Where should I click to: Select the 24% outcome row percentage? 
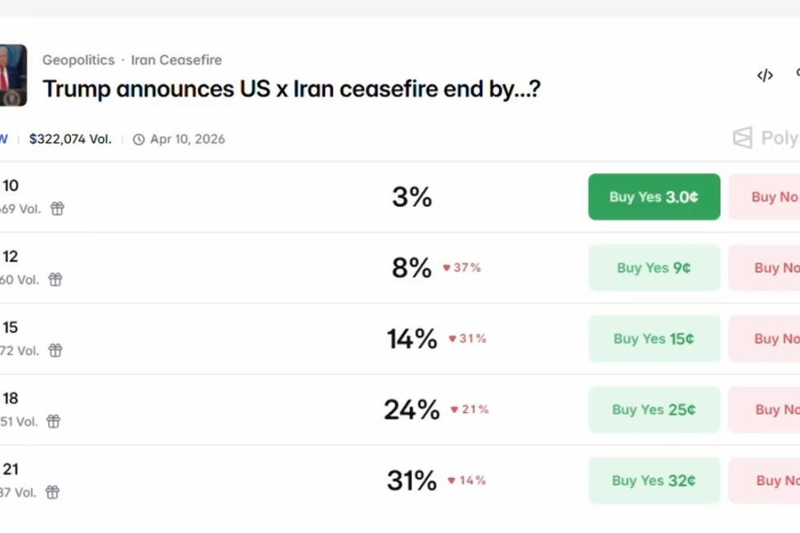pos(411,410)
